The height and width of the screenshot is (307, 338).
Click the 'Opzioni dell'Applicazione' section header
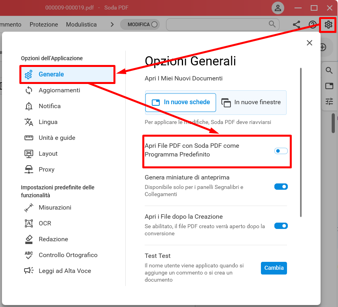tap(52, 58)
